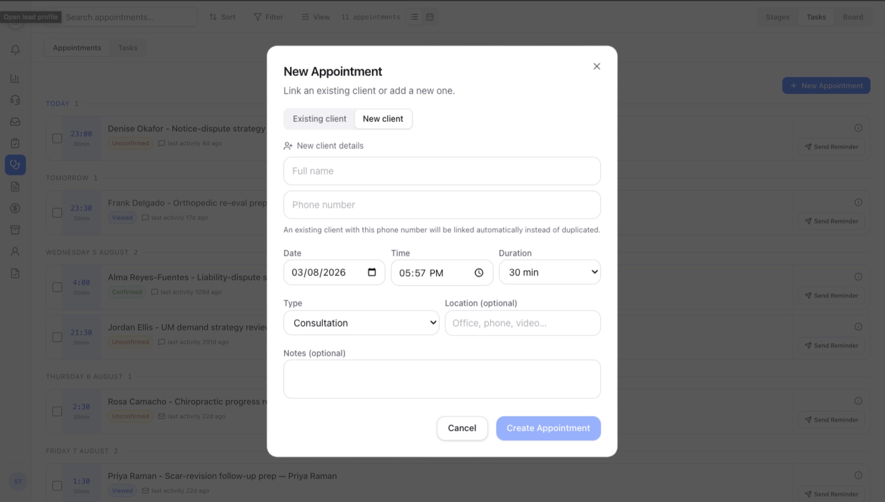Expand the Type Consultation dropdown
Viewport: 885px width, 502px height.
[x=361, y=323]
